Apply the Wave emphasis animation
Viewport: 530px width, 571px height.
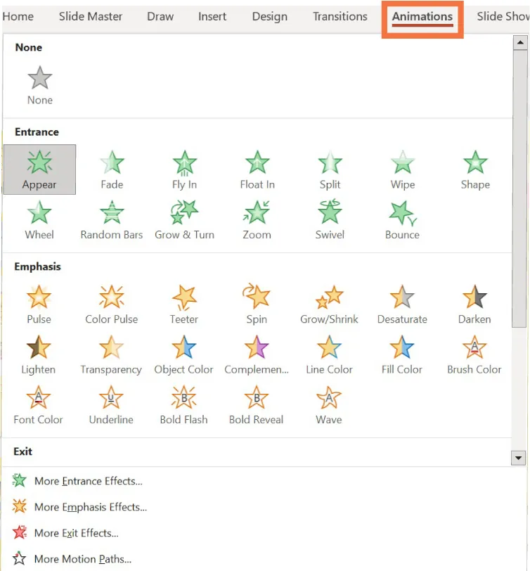pos(329,405)
